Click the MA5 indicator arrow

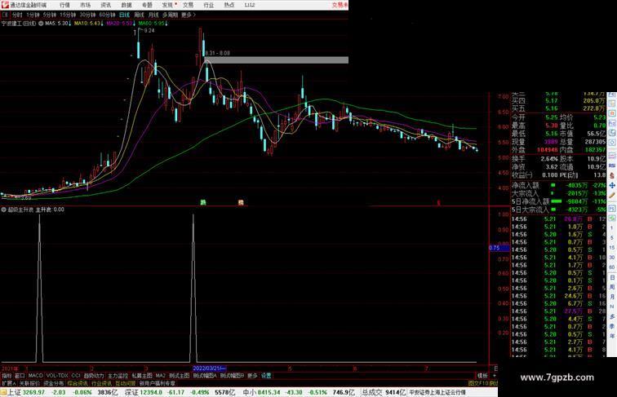coord(70,24)
